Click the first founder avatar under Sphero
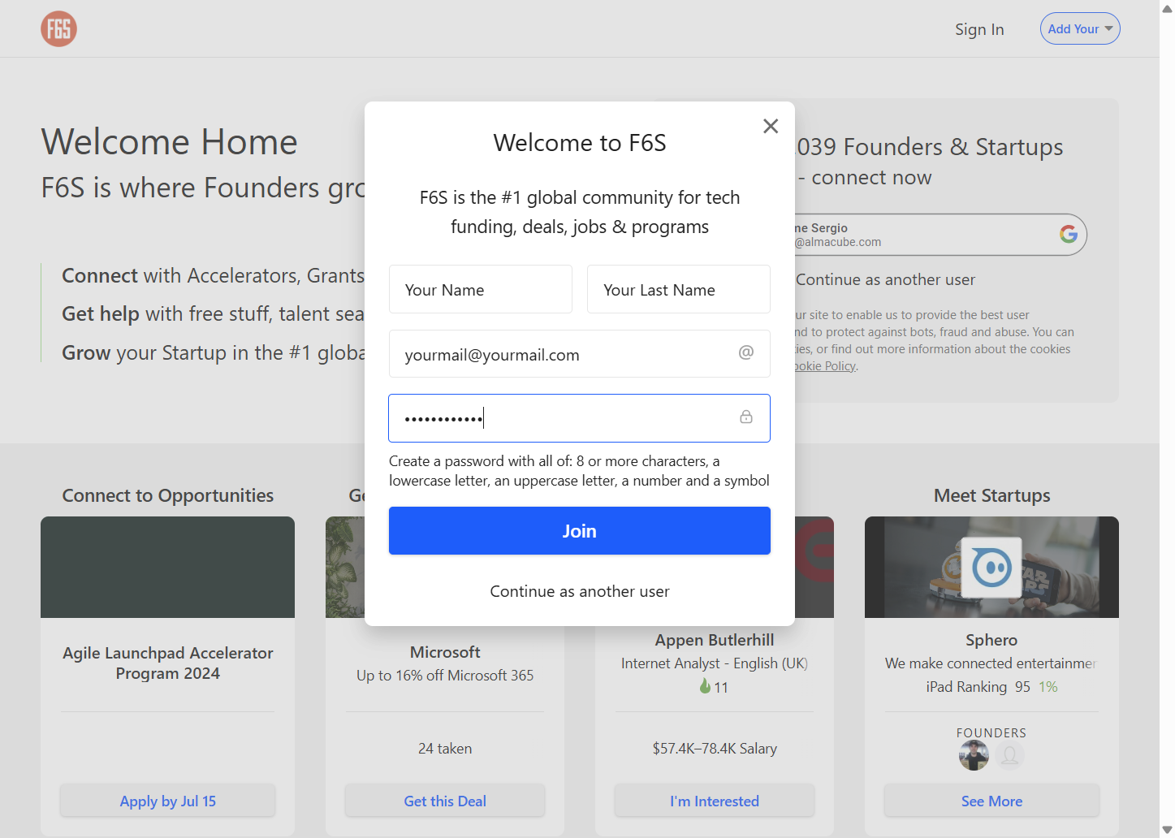 [x=973, y=755]
